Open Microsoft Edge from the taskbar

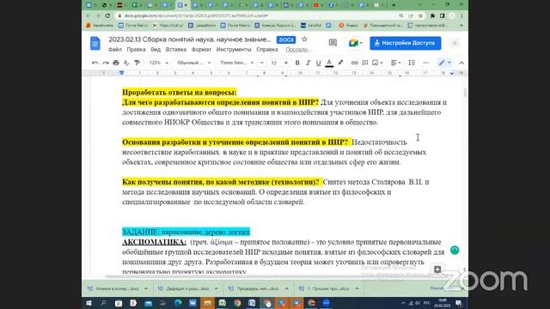point(178,303)
